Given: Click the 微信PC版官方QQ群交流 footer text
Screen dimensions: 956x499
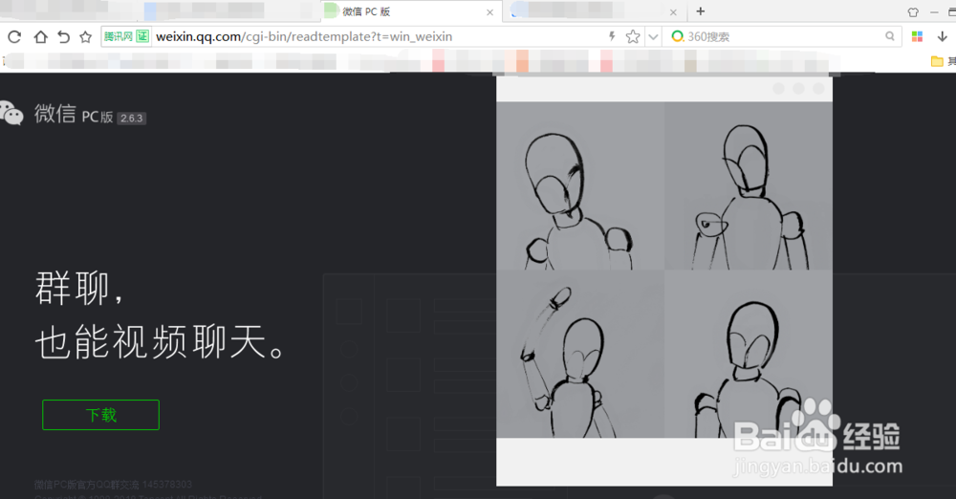Looking at the screenshot, I should 113,485.
